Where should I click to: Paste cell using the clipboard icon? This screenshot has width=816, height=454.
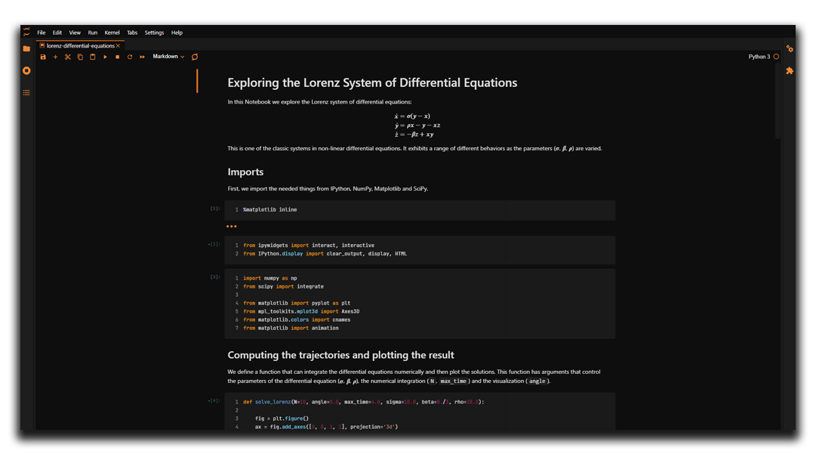93,57
